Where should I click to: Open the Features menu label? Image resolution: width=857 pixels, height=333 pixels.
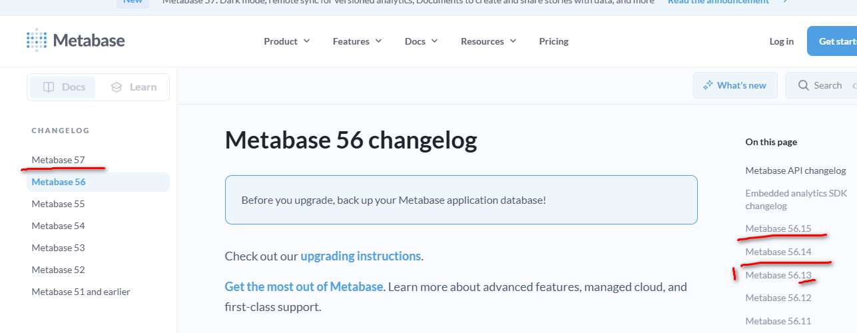coord(351,41)
